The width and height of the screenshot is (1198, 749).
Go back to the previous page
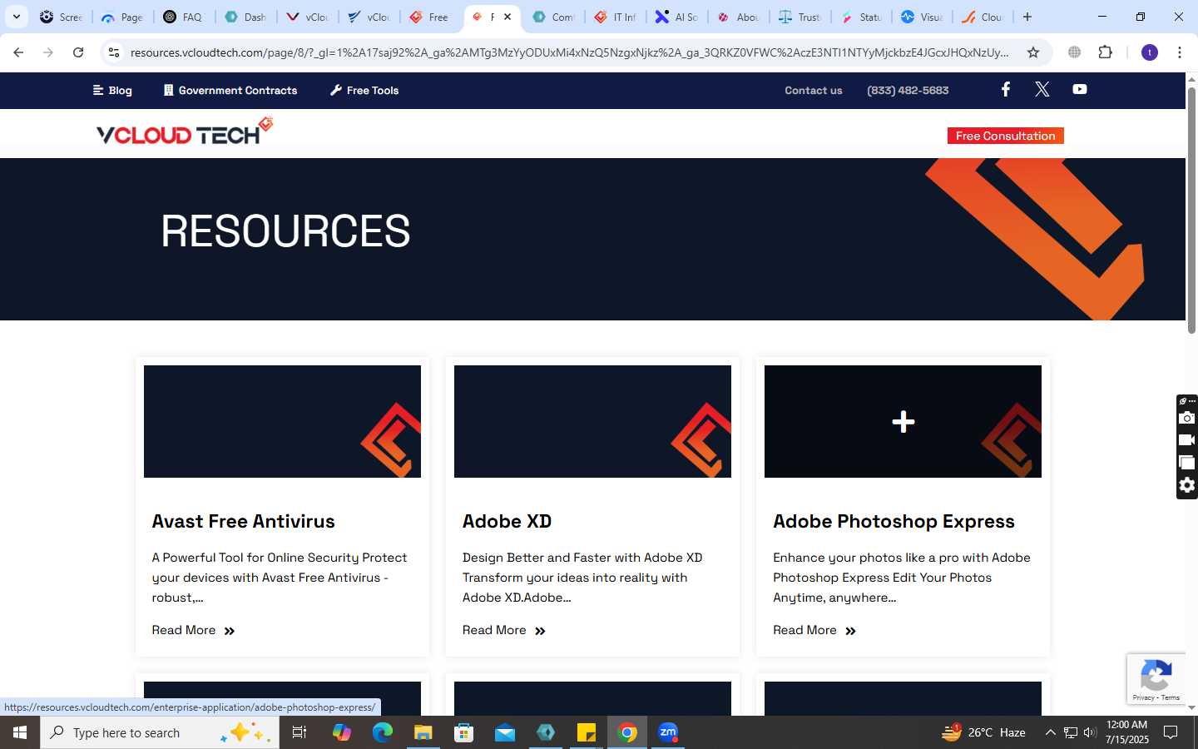[x=18, y=52]
